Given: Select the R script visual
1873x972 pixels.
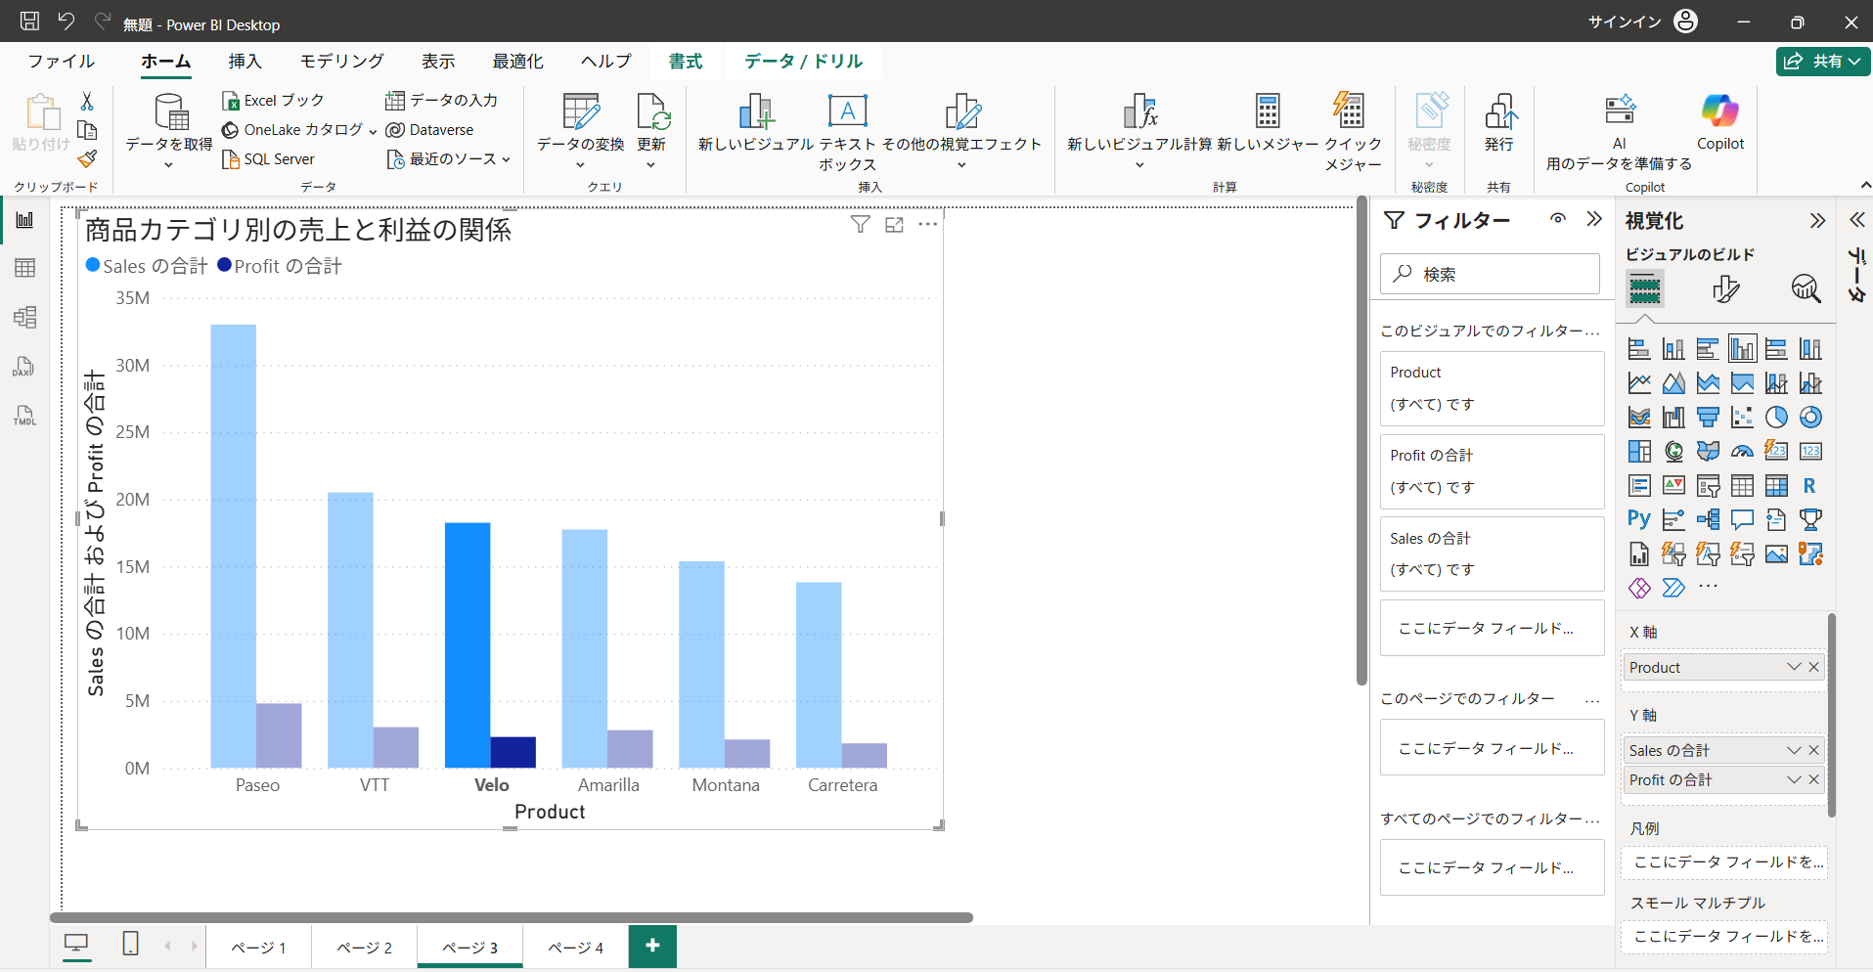Looking at the screenshot, I should 1810,486.
